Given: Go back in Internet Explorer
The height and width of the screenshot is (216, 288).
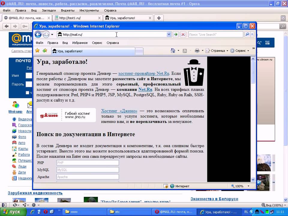Looking at the screenshot, I should (x=38, y=34).
